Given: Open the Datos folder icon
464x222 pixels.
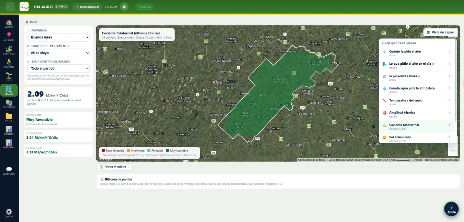Looking at the screenshot, I should point(9,117).
